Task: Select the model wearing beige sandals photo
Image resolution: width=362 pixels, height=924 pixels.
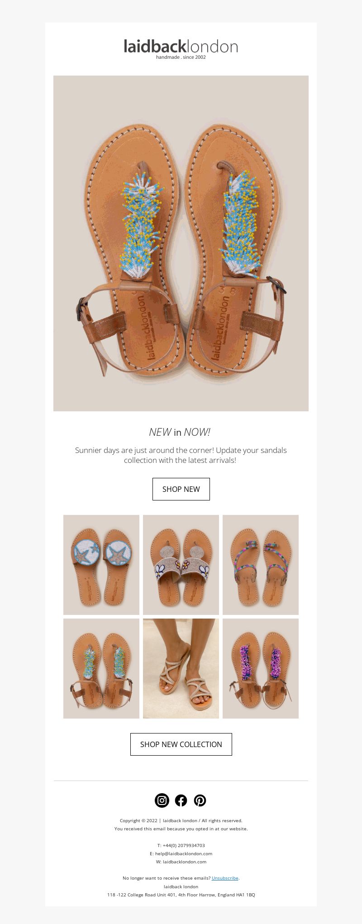Action: tap(181, 668)
